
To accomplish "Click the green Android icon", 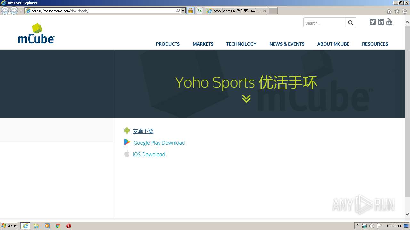I will [127, 131].
